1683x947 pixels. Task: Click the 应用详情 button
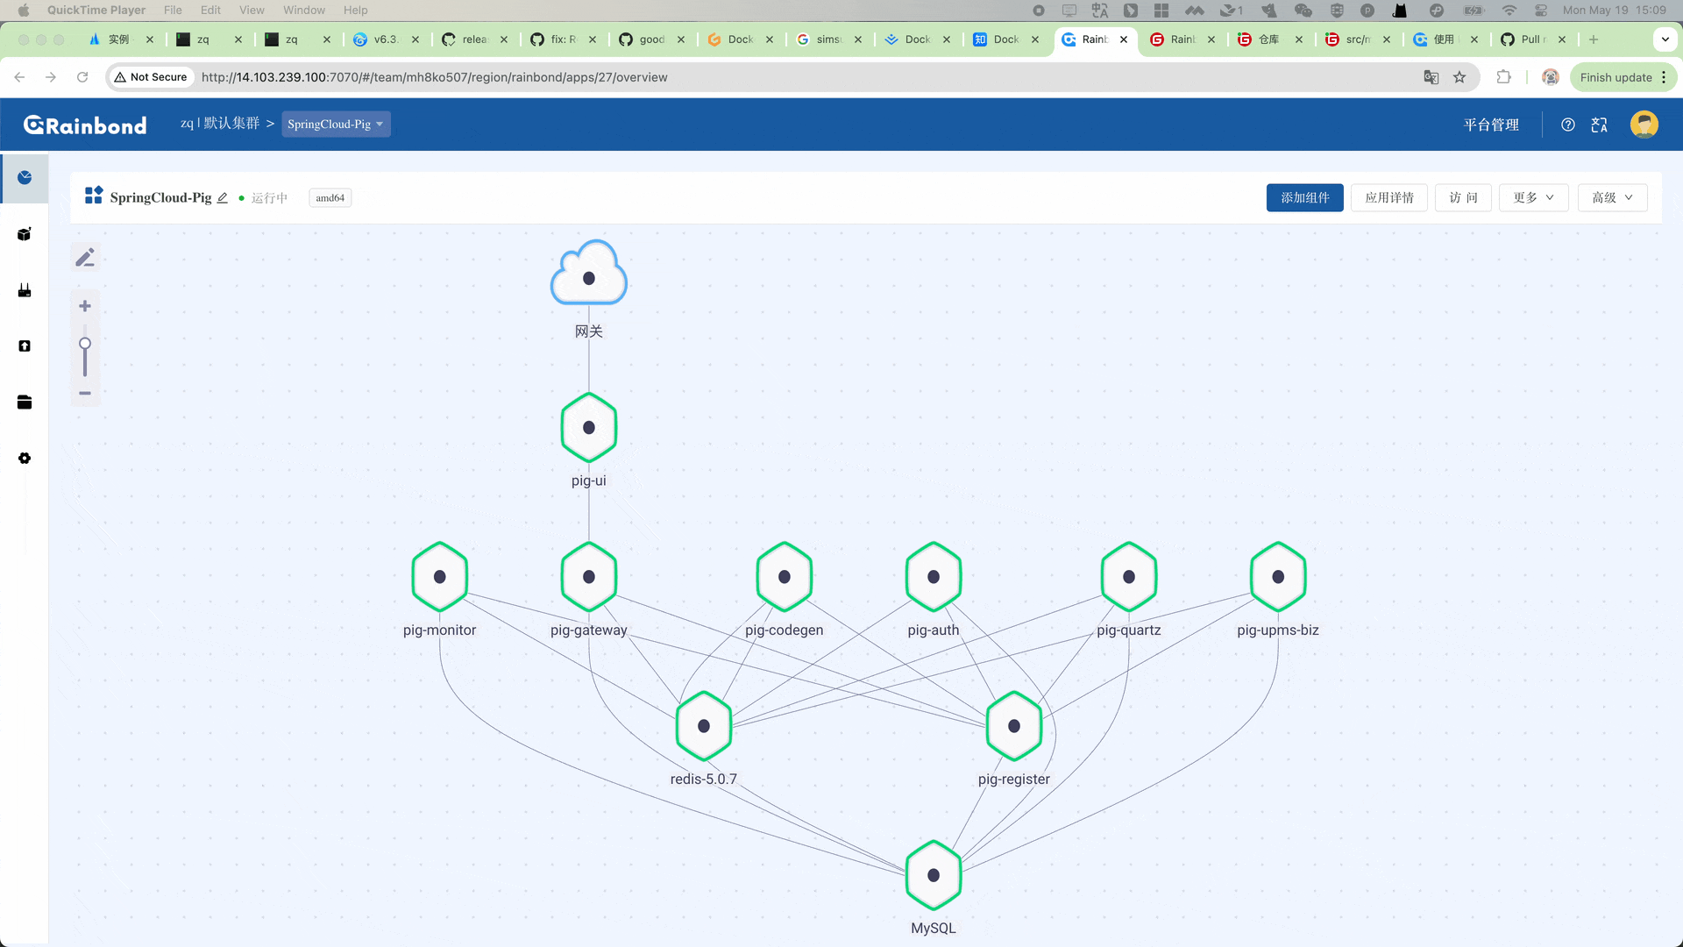coord(1389,197)
